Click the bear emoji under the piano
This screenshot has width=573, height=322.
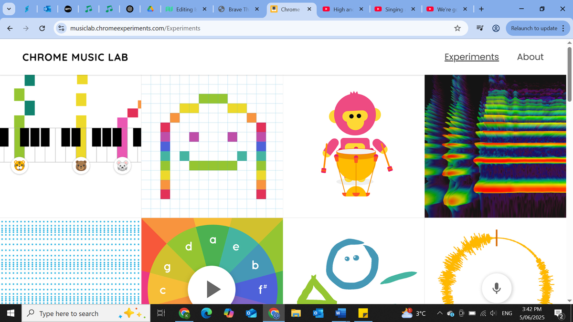click(x=81, y=166)
